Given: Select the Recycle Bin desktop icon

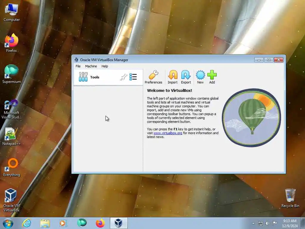Looking at the screenshot, I should click(x=290, y=198).
